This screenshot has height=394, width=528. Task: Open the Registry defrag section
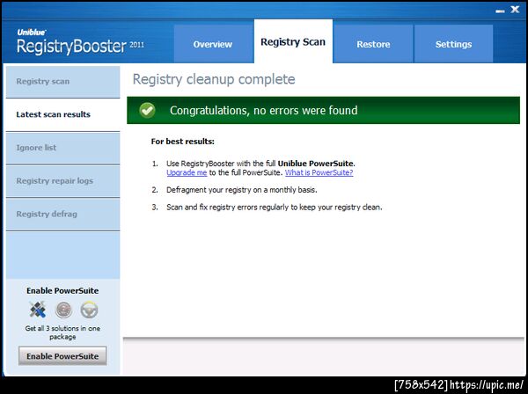[62, 214]
